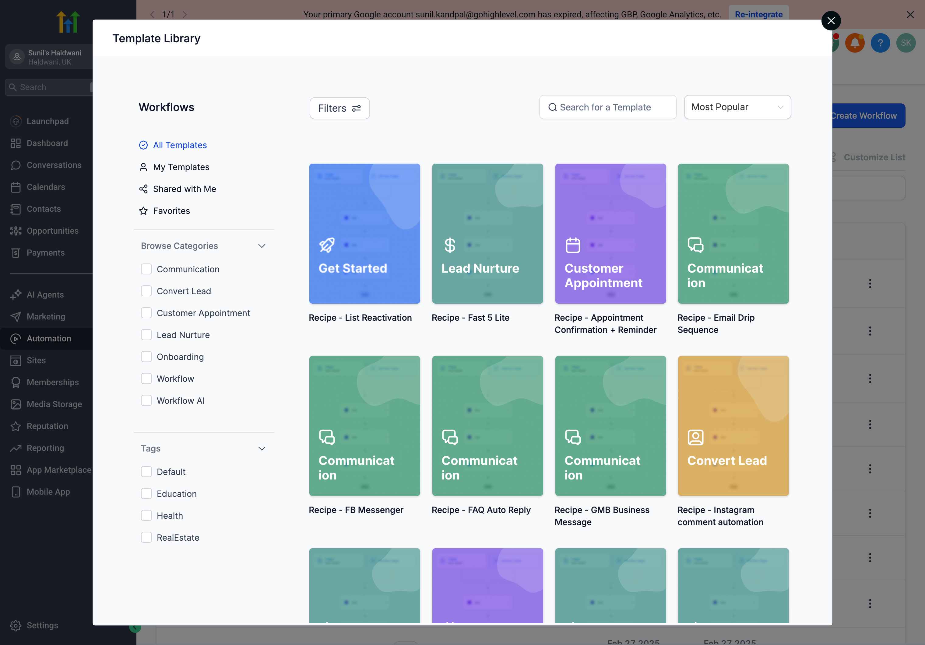Viewport: 925px width, 645px height.
Task: Click the Memberships sidebar icon
Action: pyautogui.click(x=16, y=382)
